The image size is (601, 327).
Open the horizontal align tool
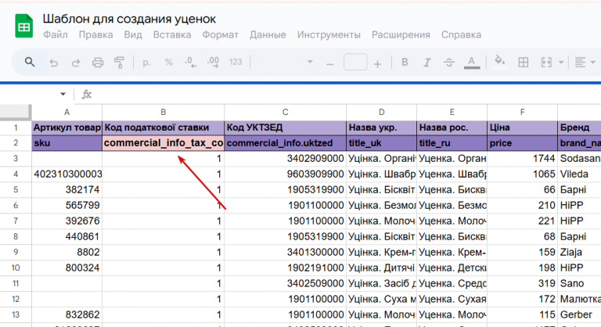click(x=581, y=62)
